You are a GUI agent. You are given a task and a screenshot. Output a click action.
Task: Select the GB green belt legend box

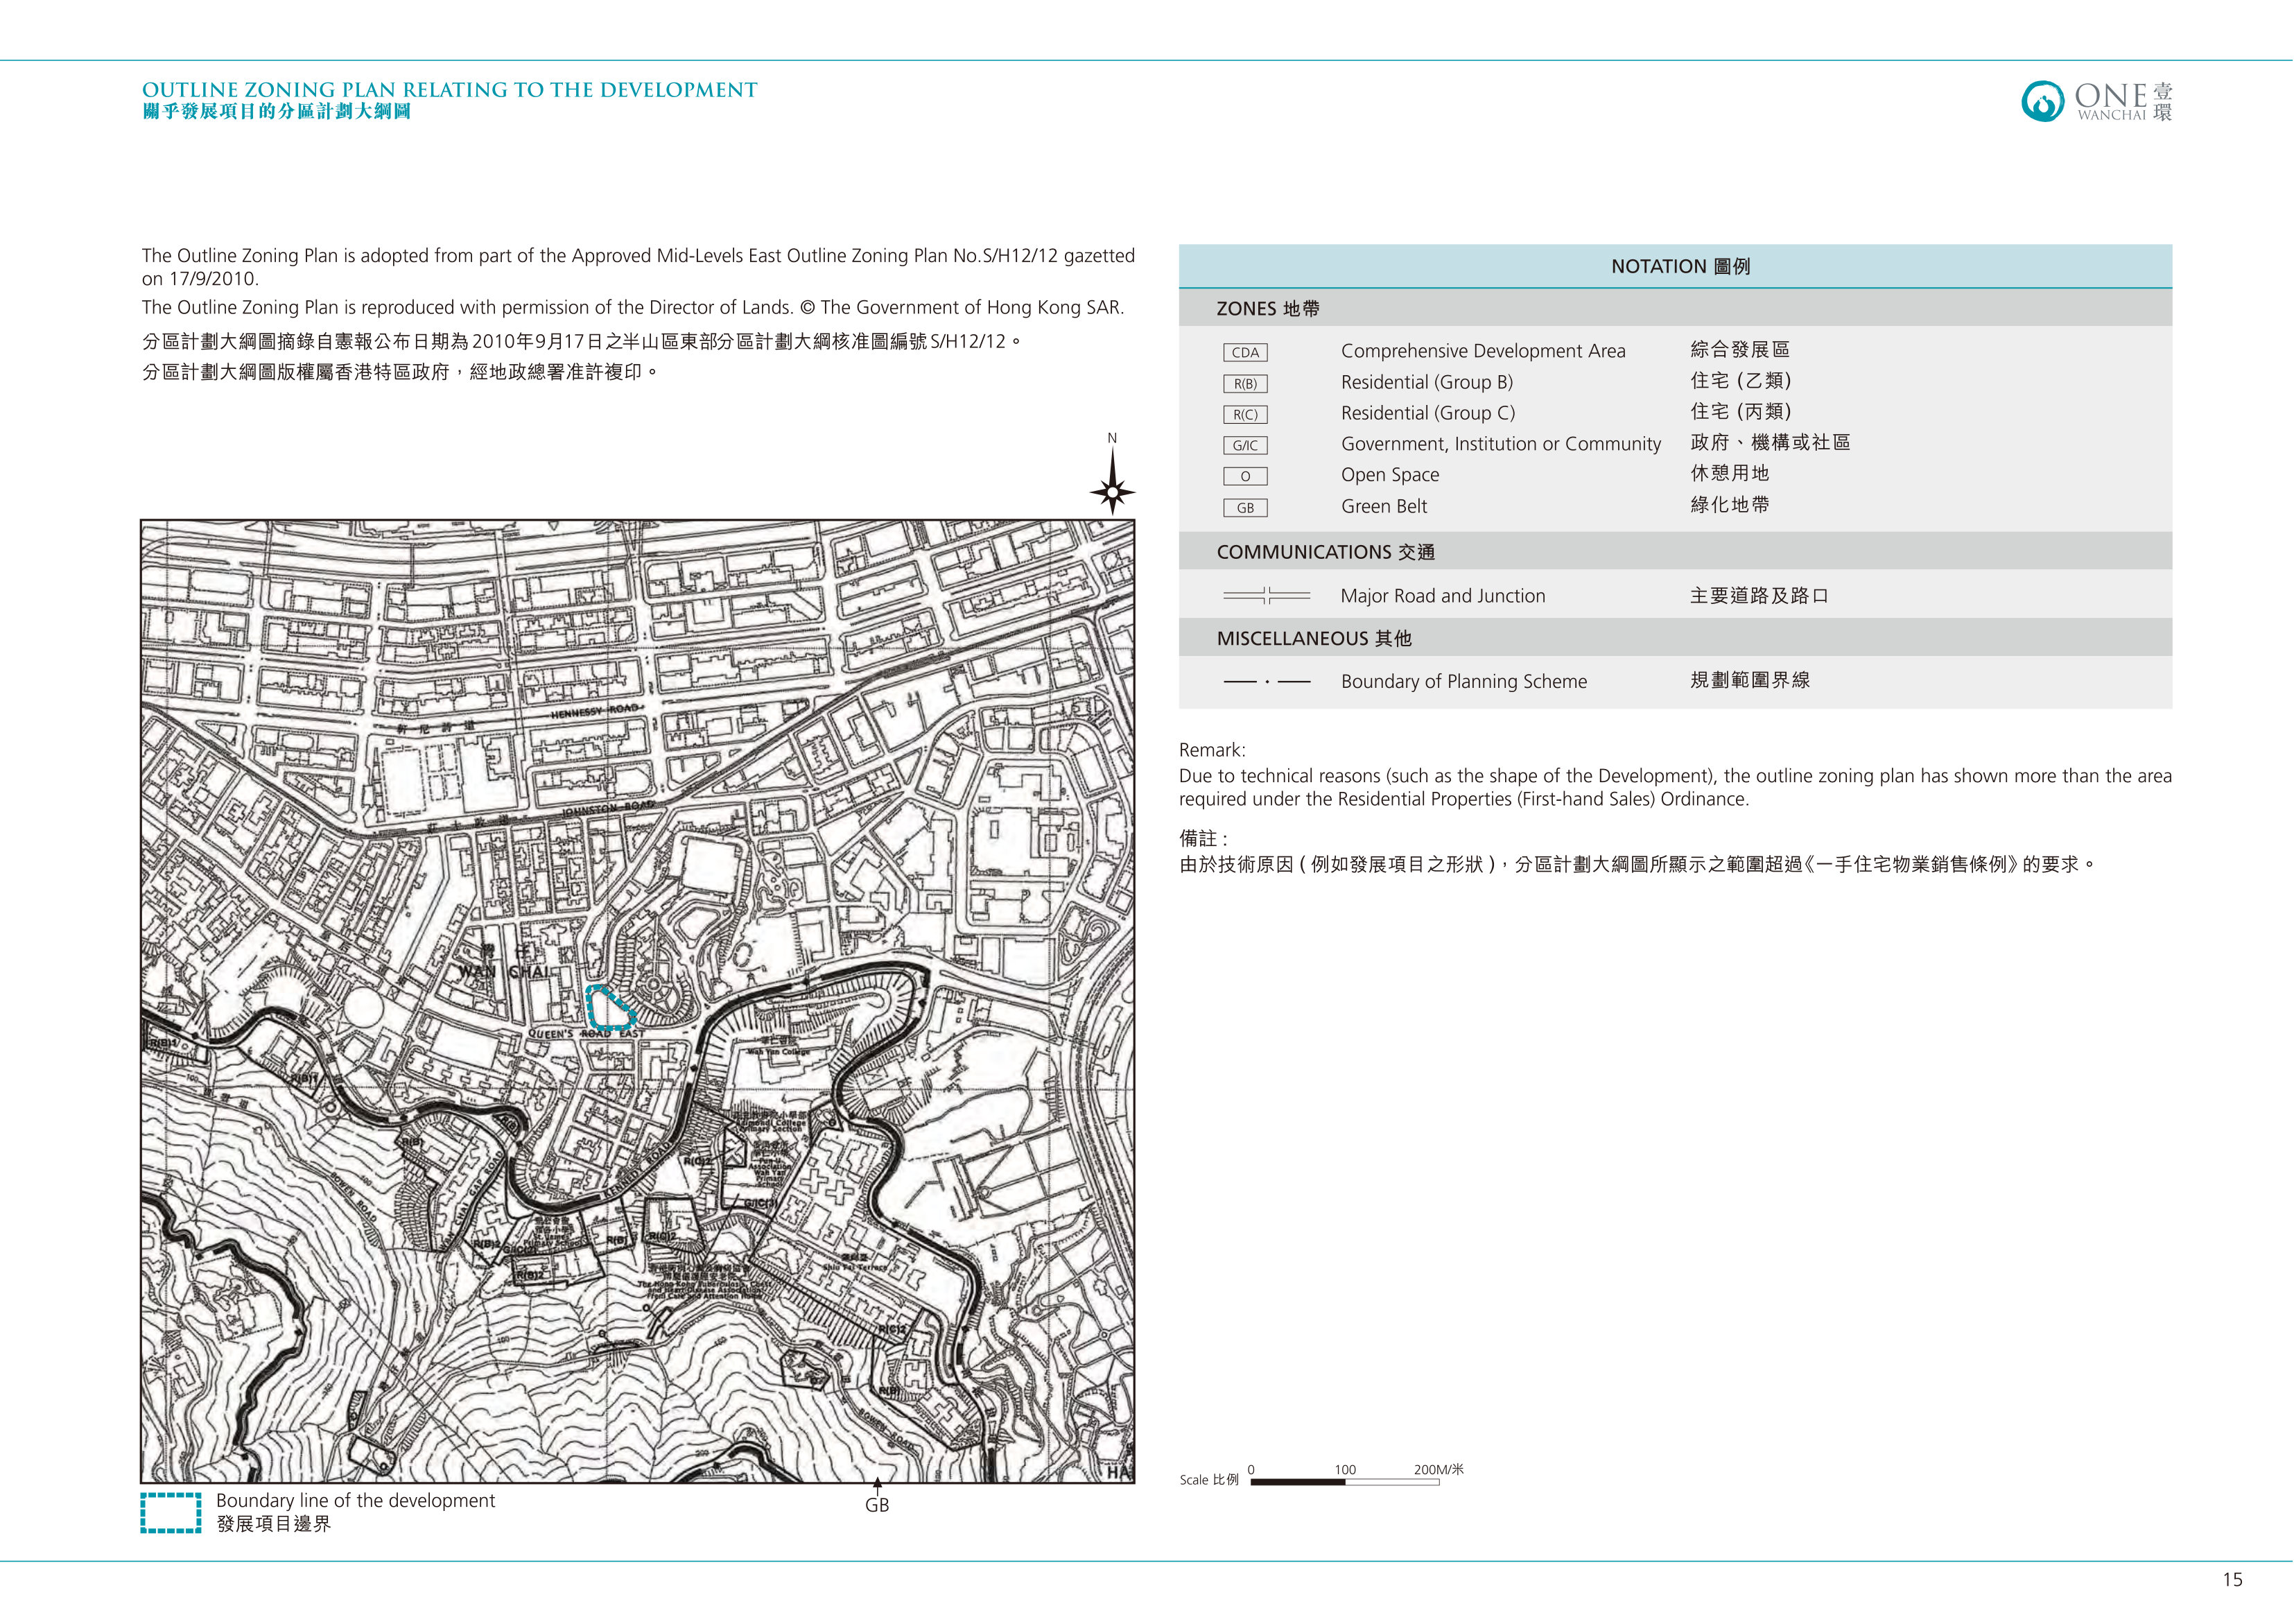(x=1244, y=507)
